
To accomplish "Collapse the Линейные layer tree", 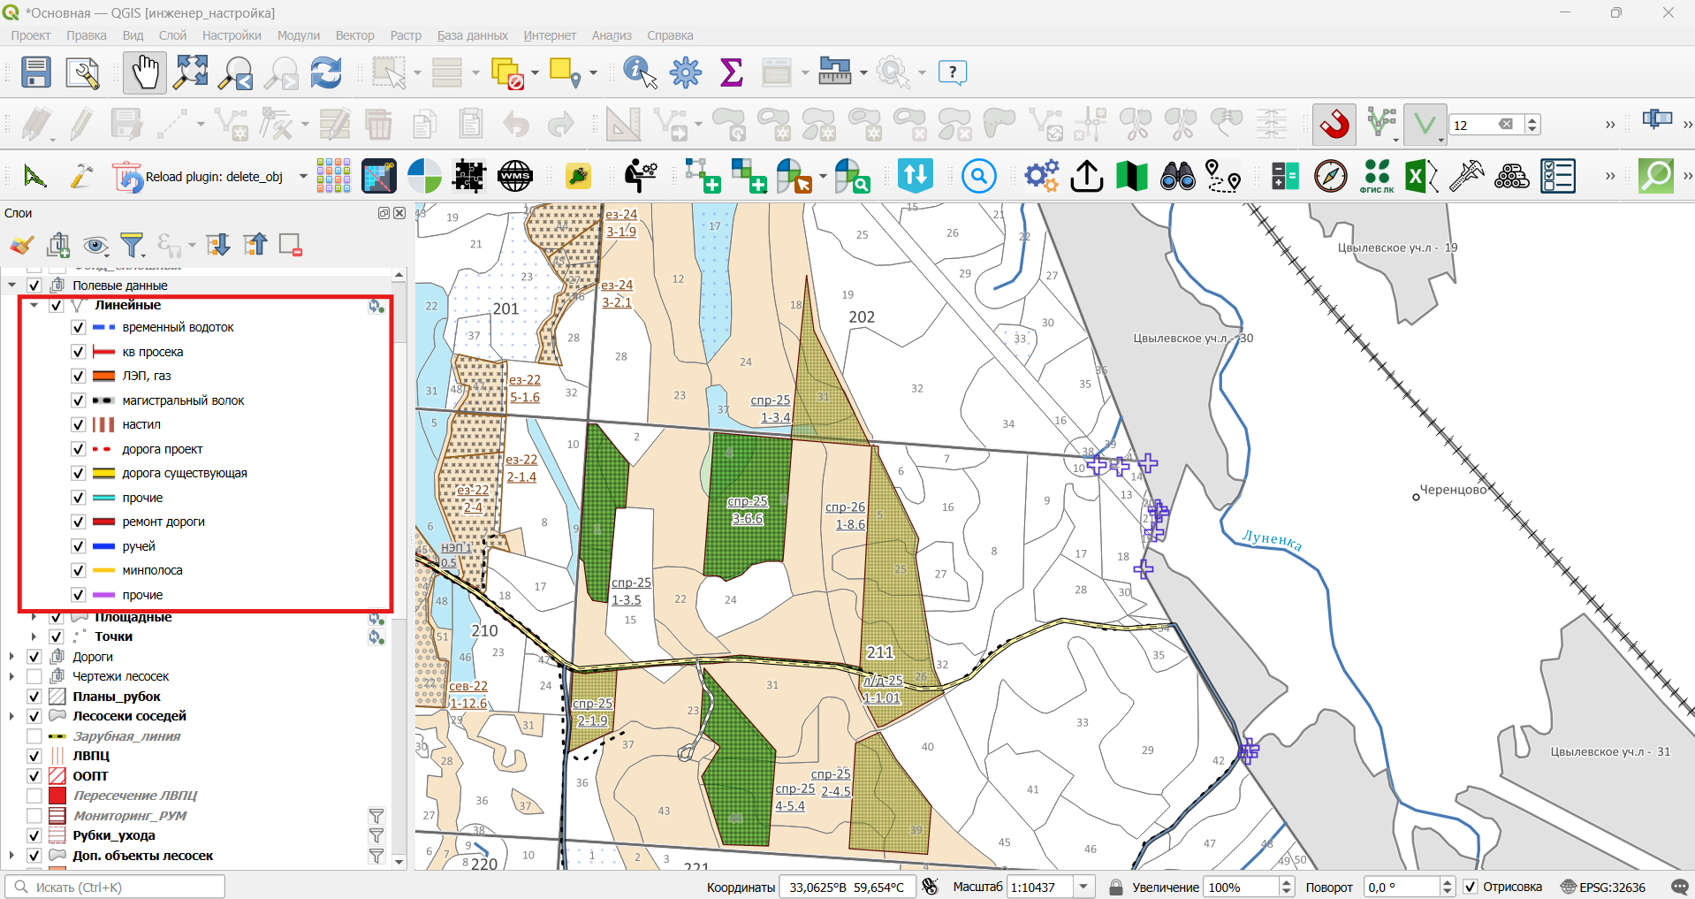I will pos(34,305).
